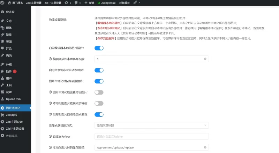
Task: Enable 图片本地化后设置特色图片 toggle
Action: [x=99, y=92]
